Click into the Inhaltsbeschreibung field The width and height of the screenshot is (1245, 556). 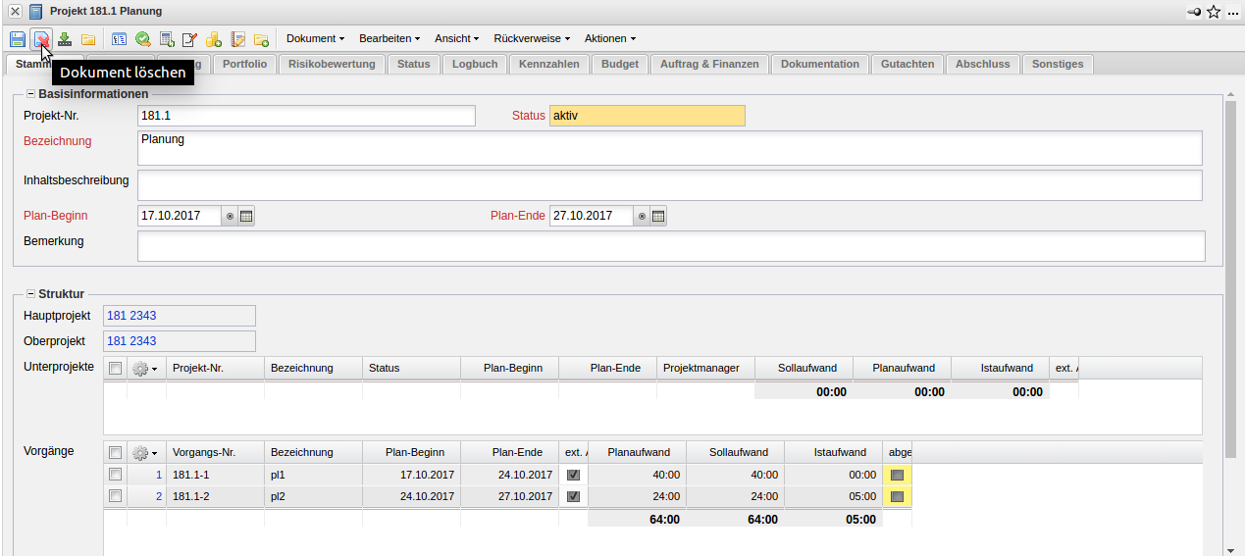(x=670, y=185)
